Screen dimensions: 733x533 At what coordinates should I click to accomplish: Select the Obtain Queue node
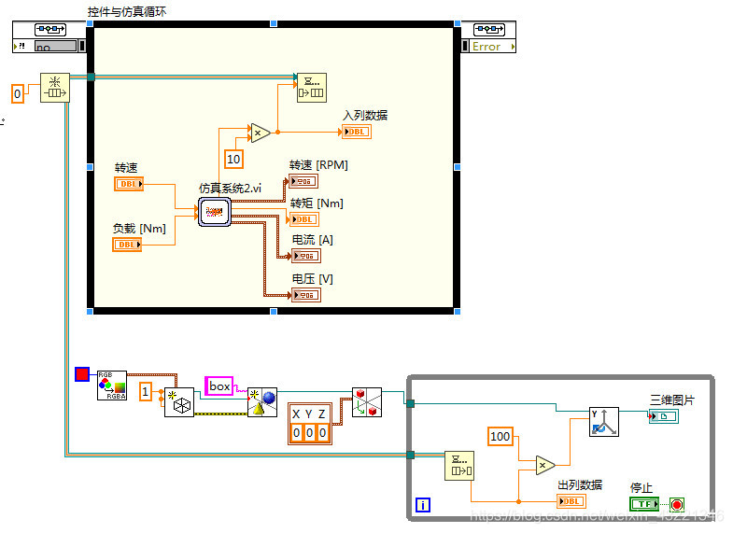pos(55,88)
